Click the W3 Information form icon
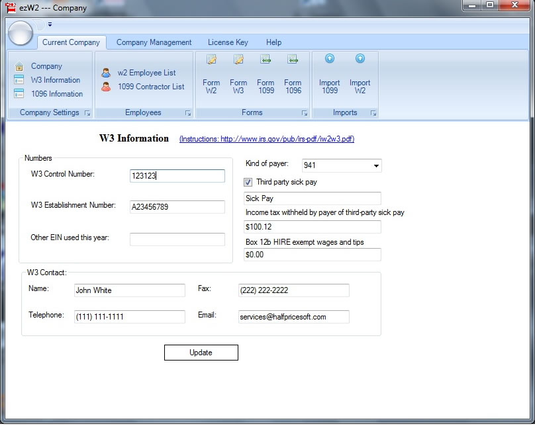 (19, 80)
